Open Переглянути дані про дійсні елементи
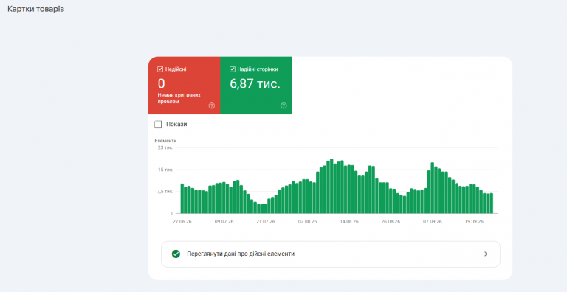The width and height of the screenshot is (567, 292). click(x=331, y=254)
